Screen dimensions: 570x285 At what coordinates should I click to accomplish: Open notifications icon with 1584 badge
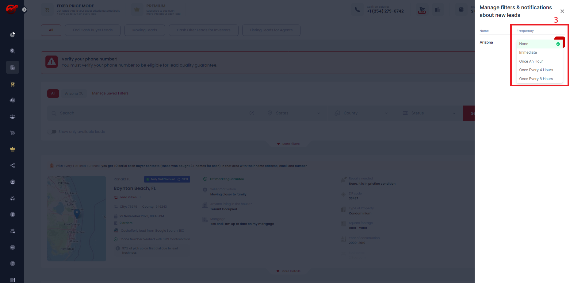coord(422,10)
